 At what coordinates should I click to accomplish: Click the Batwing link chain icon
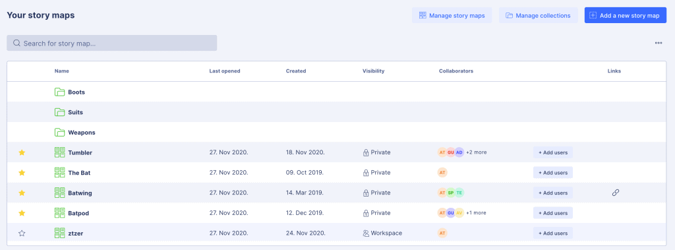click(x=615, y=193)
